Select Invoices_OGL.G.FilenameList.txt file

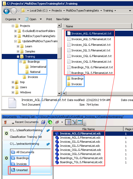tap(92, 56)
